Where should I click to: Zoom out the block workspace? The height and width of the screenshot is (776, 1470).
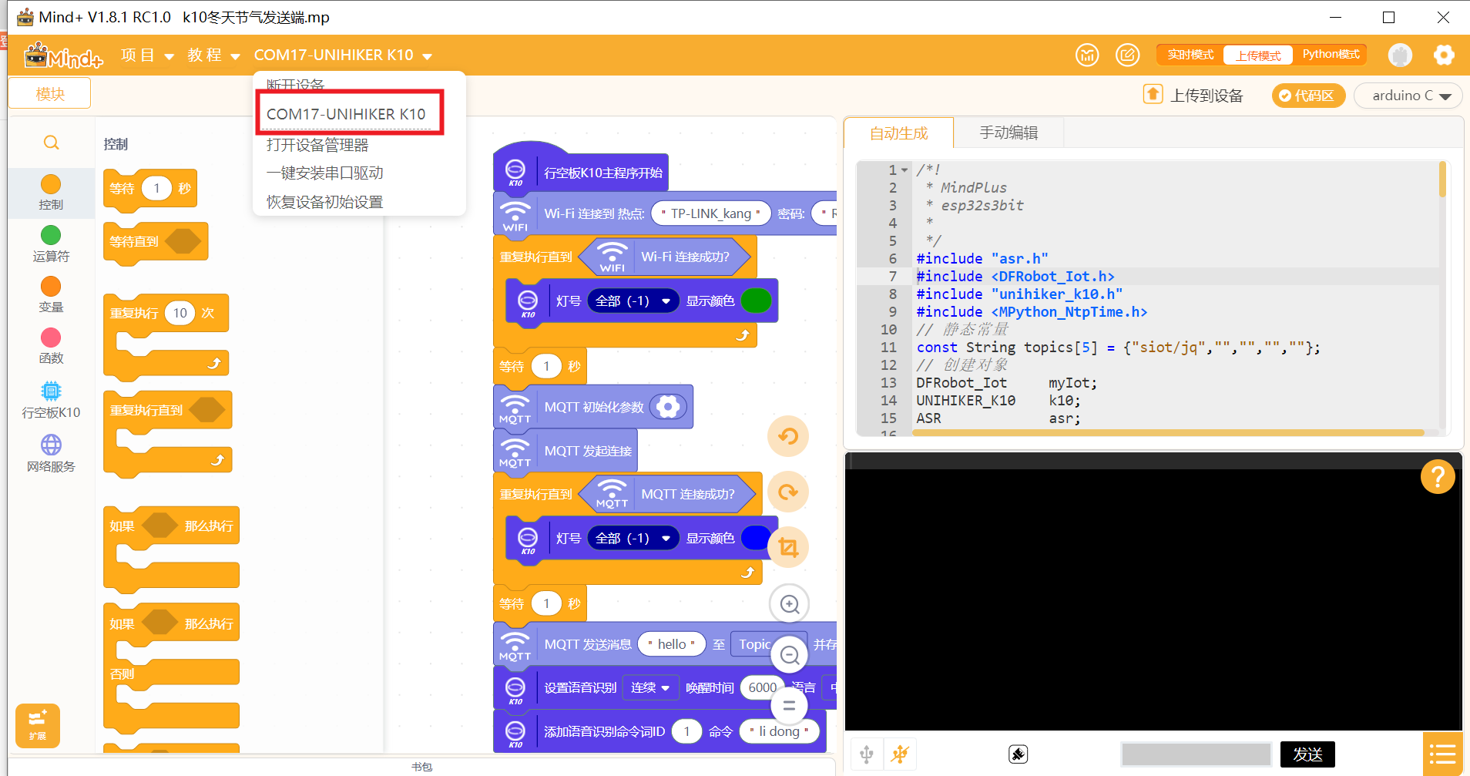click(x=790, y=655)
